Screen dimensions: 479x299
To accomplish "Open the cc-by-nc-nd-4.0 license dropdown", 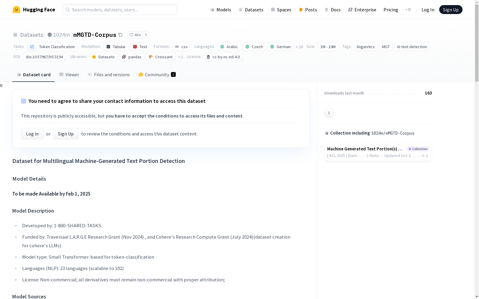I will 223,57.
